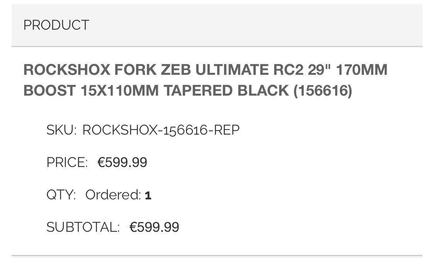
Task: Click the SUBTOTAL label
Action: [83, 227]
